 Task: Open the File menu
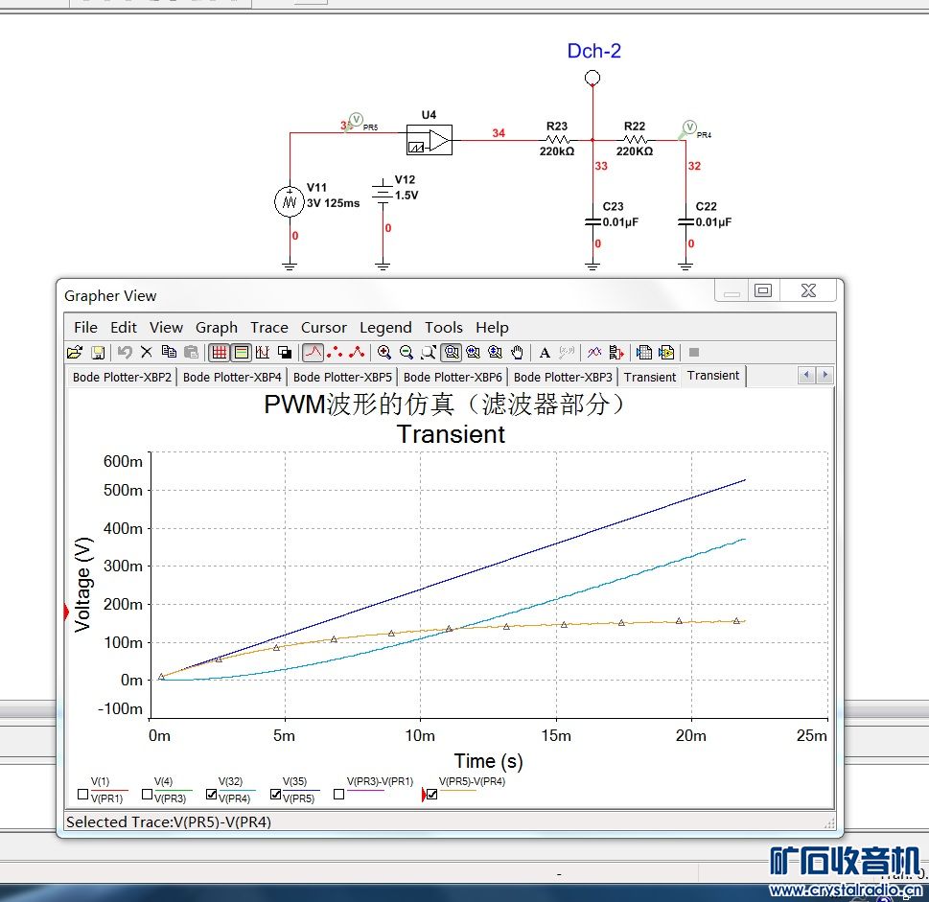pos(86,328)
